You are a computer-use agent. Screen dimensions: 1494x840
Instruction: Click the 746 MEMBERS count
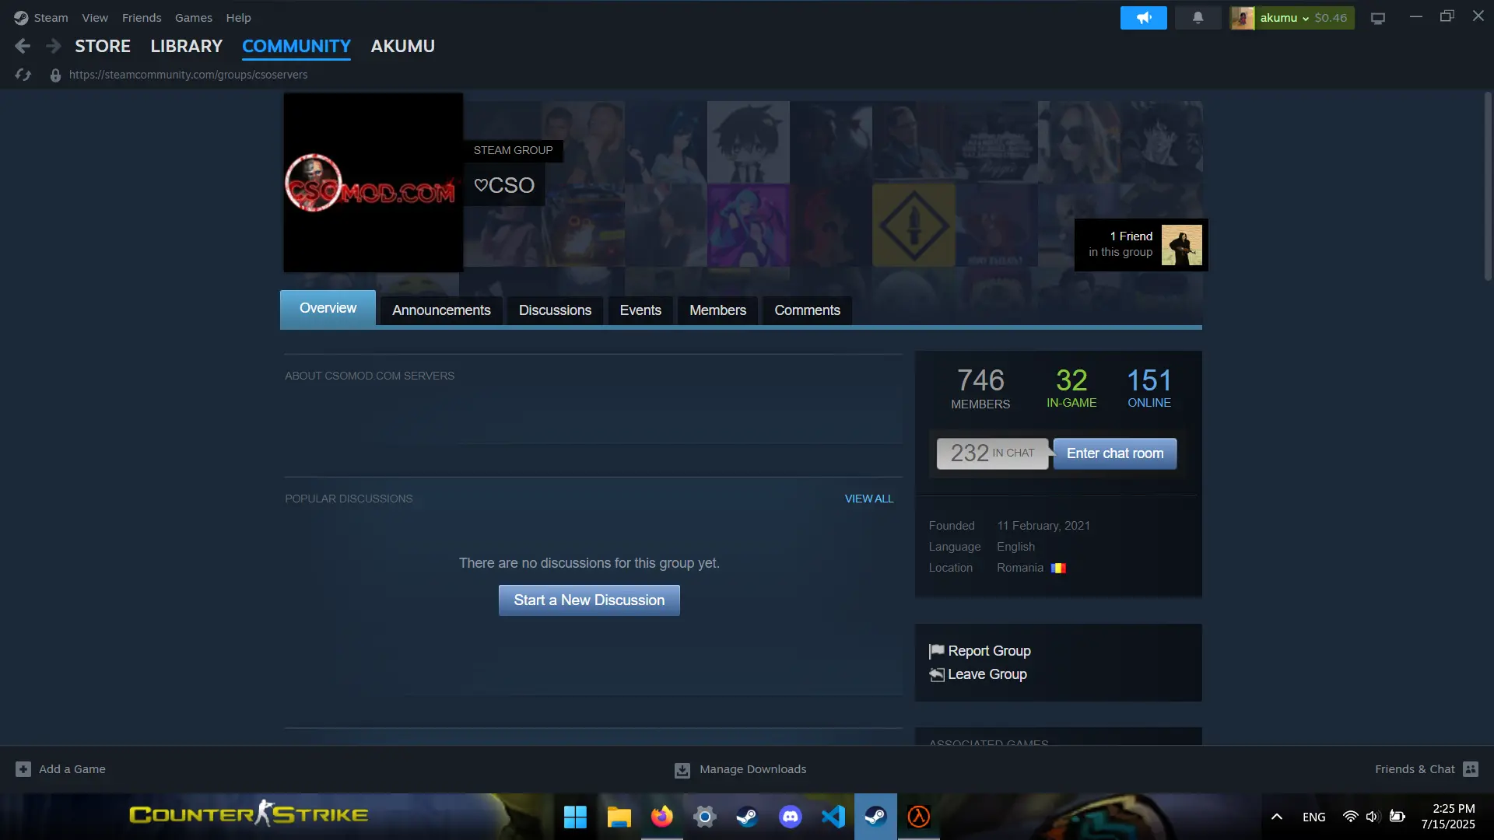tap(980, 388)
